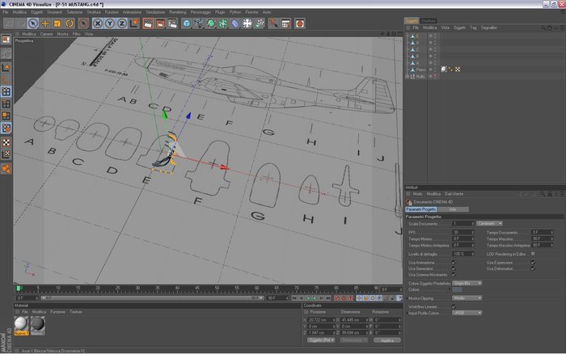Image resolution: width=566 pixels, height=354 pixels.
Task: Enable LOD Rendering in Editor checkbox
Action: [x=533, y=254]
